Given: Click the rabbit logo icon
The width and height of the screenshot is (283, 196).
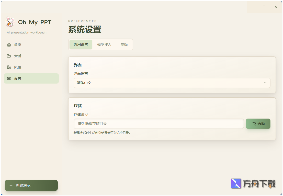Looking at the screenshot, I should 10,22.
